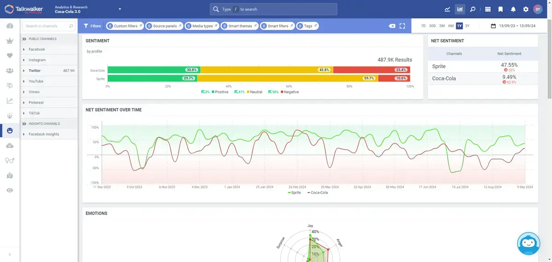The width and height of the screenshot is (552, 262).
Task: Click the Coca-Cola negative 25.4% bar segment
Action: click(371, 70)
